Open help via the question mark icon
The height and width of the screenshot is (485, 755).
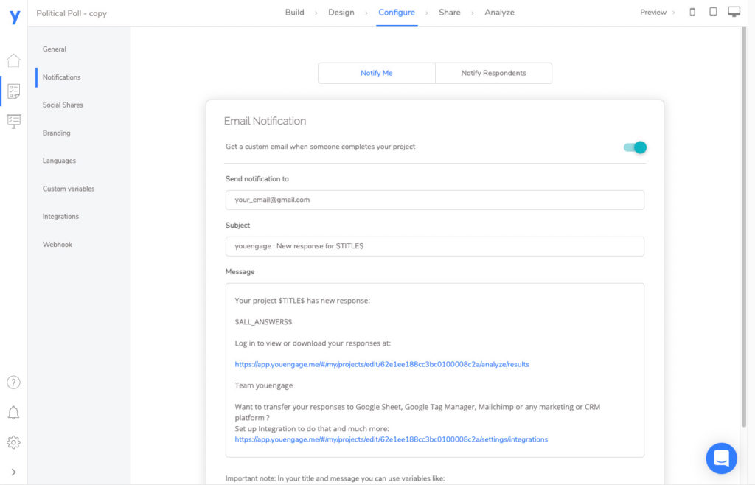13,383
